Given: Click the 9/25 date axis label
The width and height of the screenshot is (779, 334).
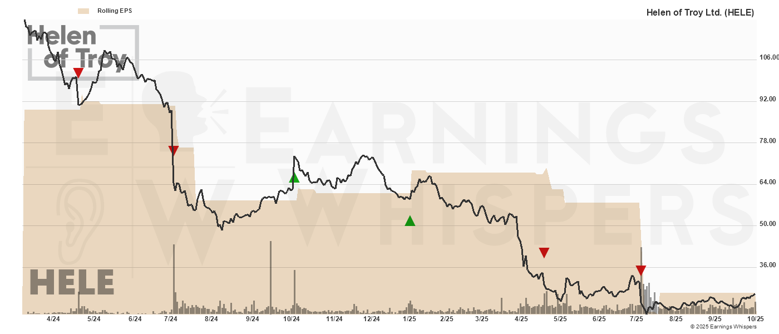Looking at the screenshot, I should pos(715,319).
